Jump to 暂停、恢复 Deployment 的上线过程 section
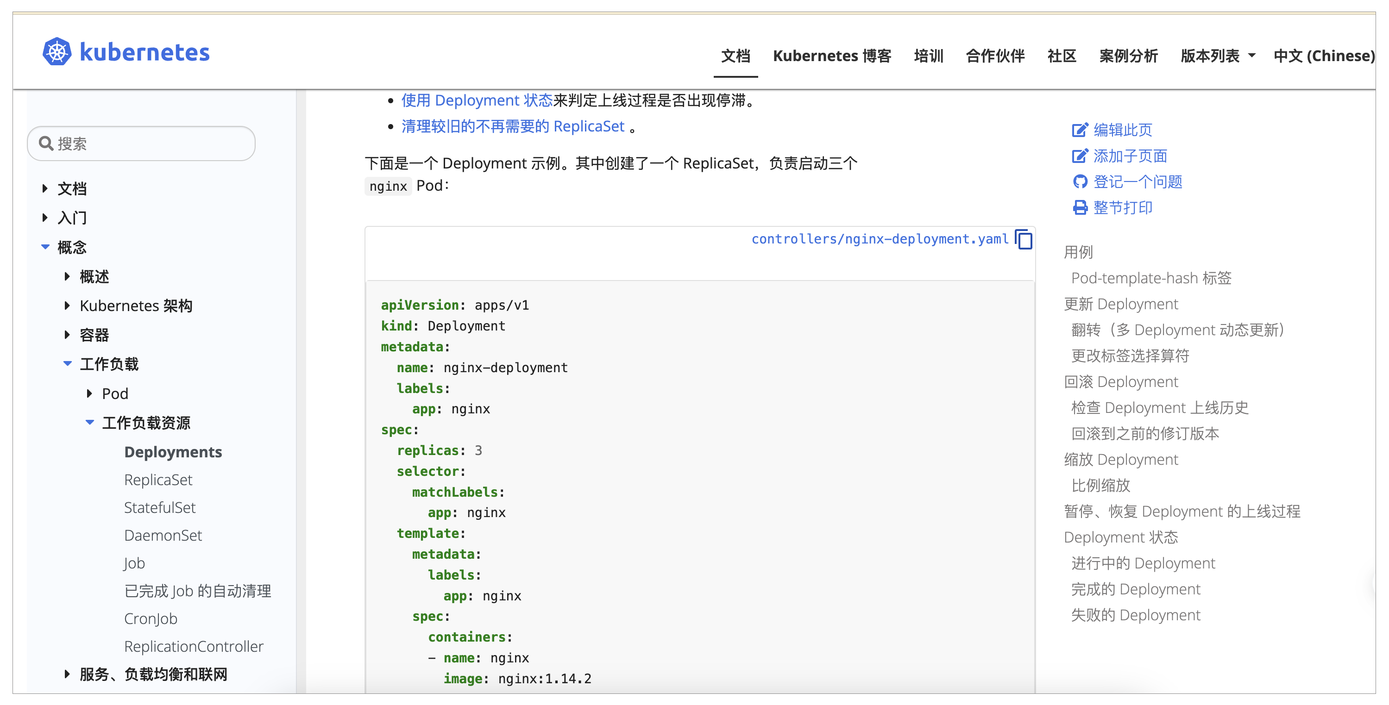 pos(1182,511)
